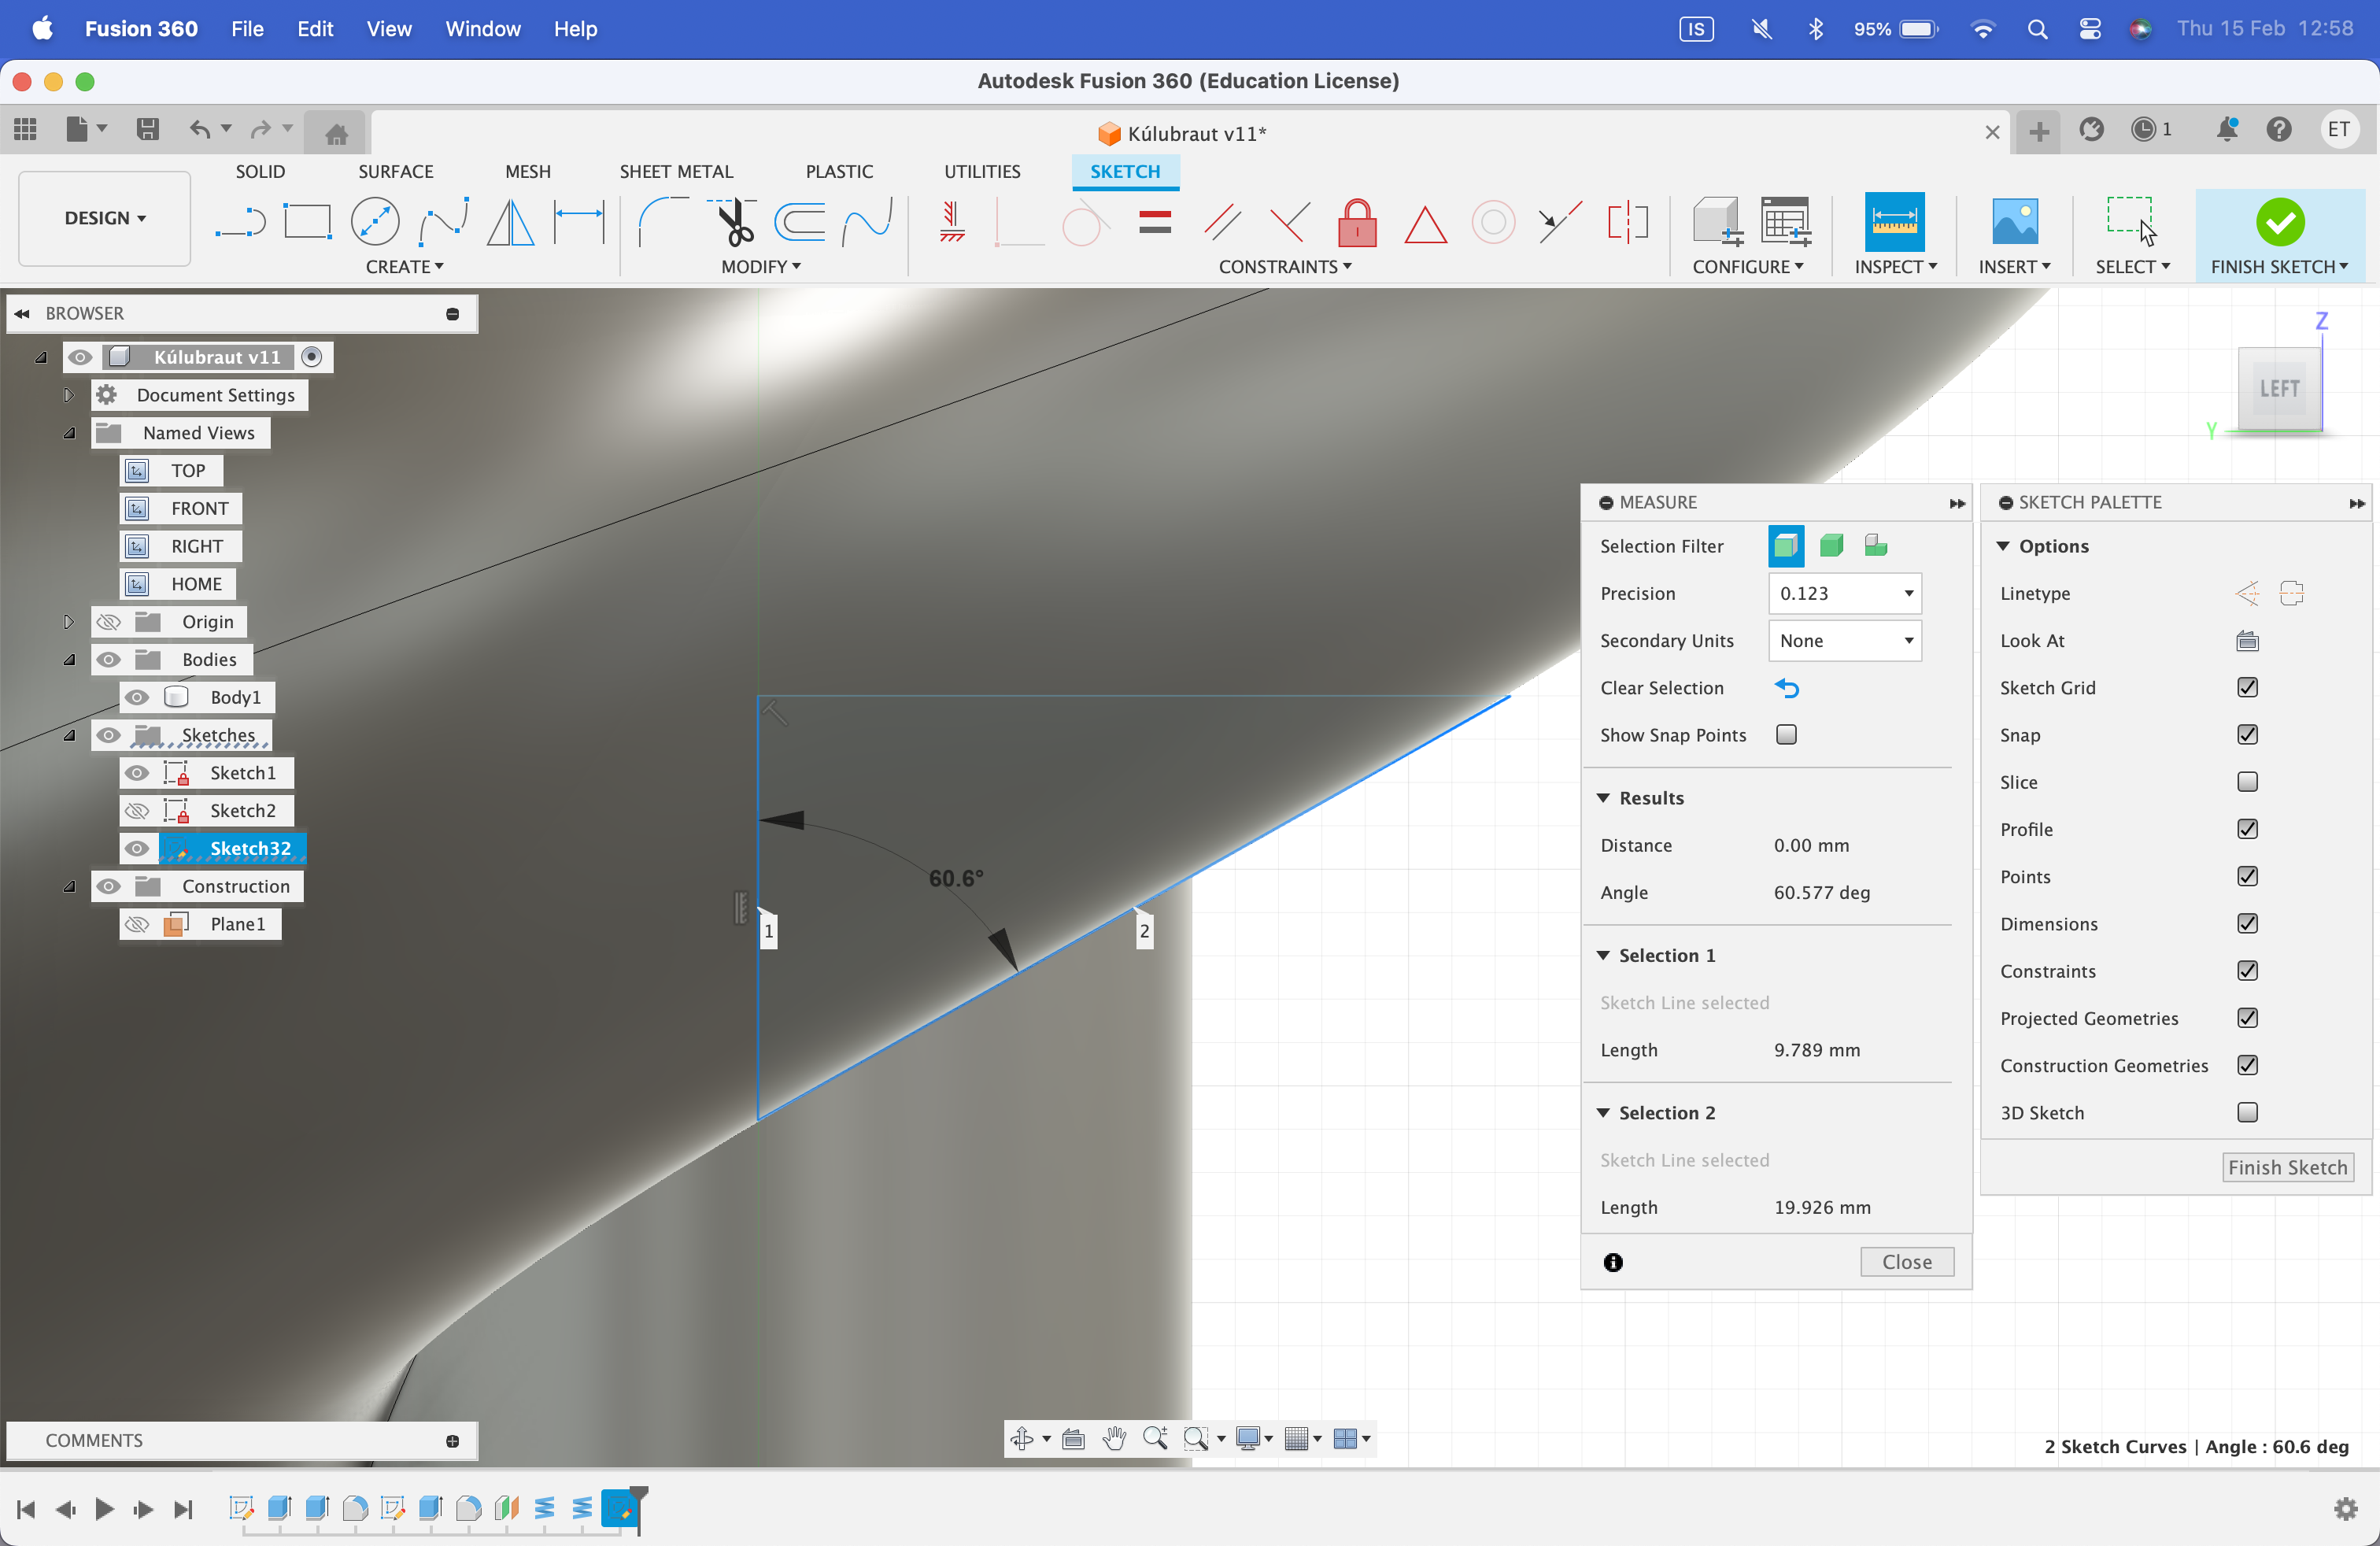Collapse the Selection 1 section
This screenshot has width=2380, height=1546.
[x=1603, y=955]
